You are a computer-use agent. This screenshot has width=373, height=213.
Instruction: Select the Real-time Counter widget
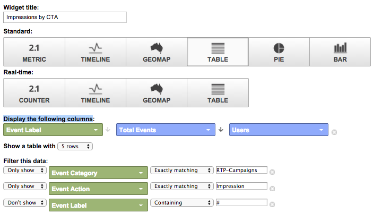tap(33, 93)
